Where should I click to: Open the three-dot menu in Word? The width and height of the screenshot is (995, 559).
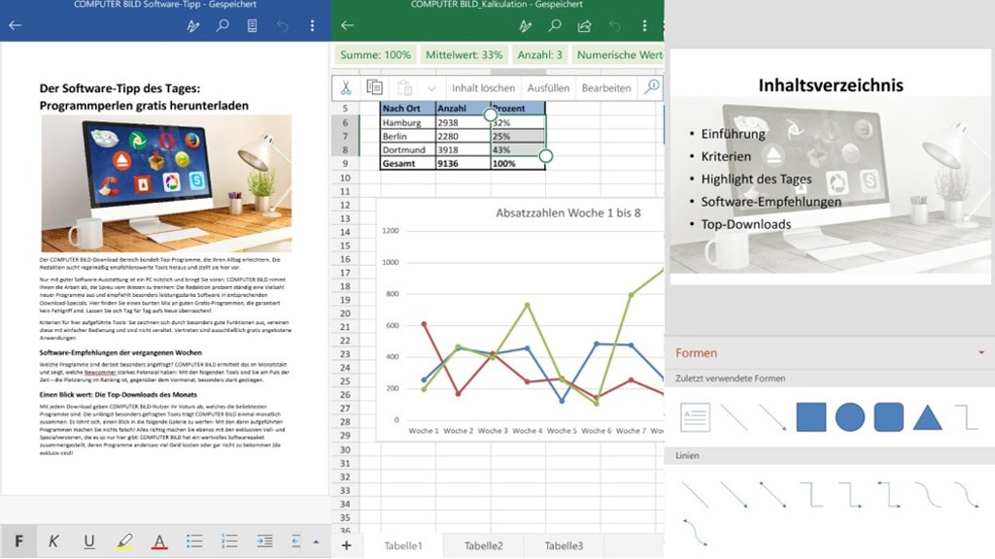(x=312, y=25)
